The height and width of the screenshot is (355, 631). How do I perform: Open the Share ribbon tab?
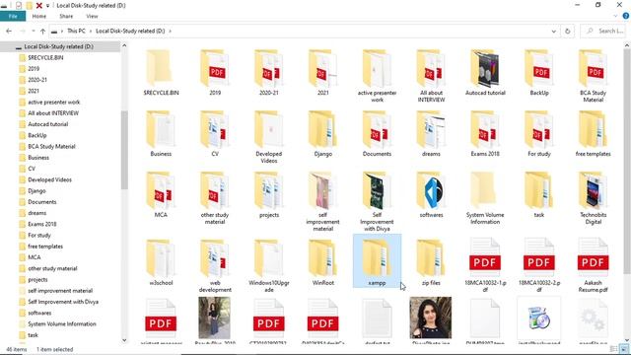[x=66, y=16]
